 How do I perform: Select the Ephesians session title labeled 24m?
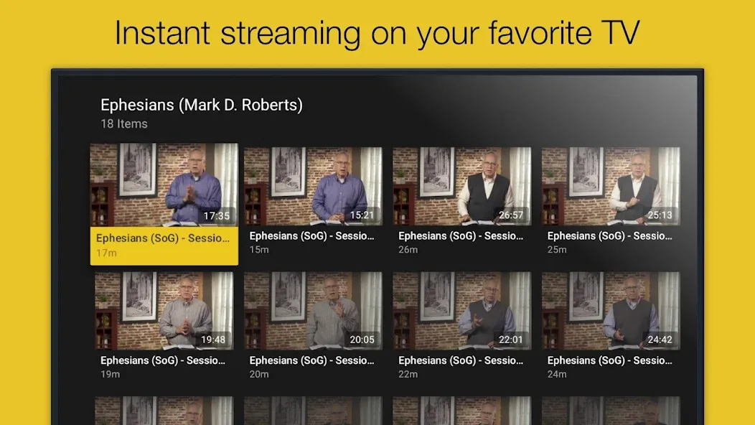click(x=609, y=360)
